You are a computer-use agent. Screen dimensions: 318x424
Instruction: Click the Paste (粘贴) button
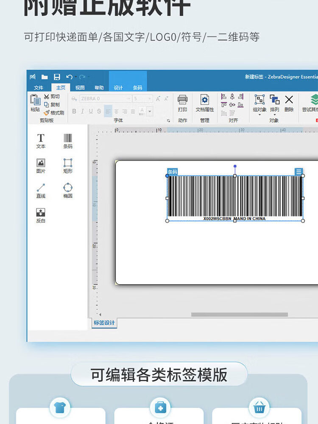pyautogui.click(x=35, y=103)
